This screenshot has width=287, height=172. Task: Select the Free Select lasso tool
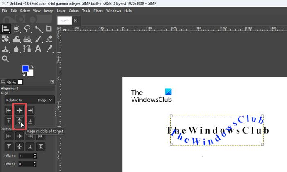click(x=27, y=29)
